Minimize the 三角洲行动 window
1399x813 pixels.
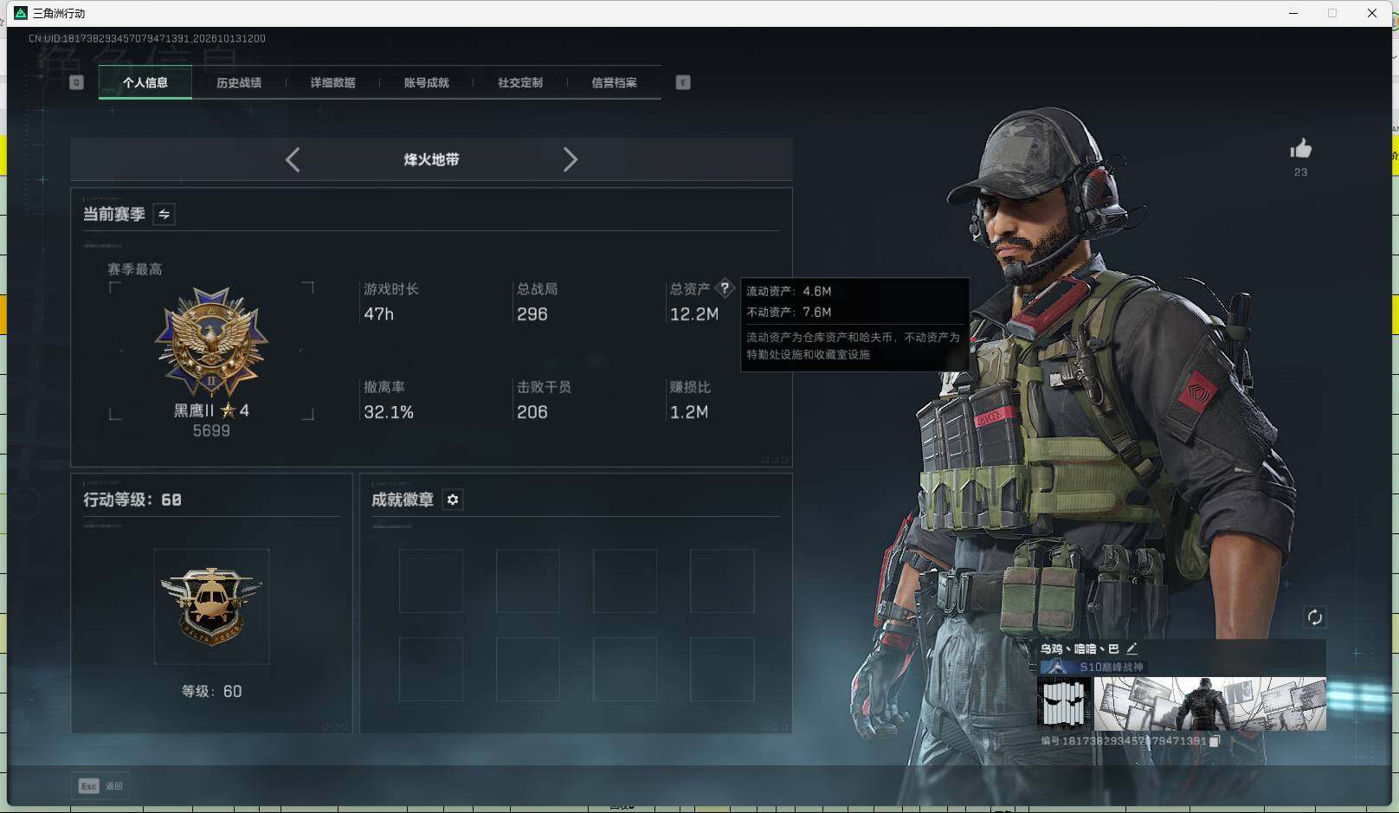1293,13
